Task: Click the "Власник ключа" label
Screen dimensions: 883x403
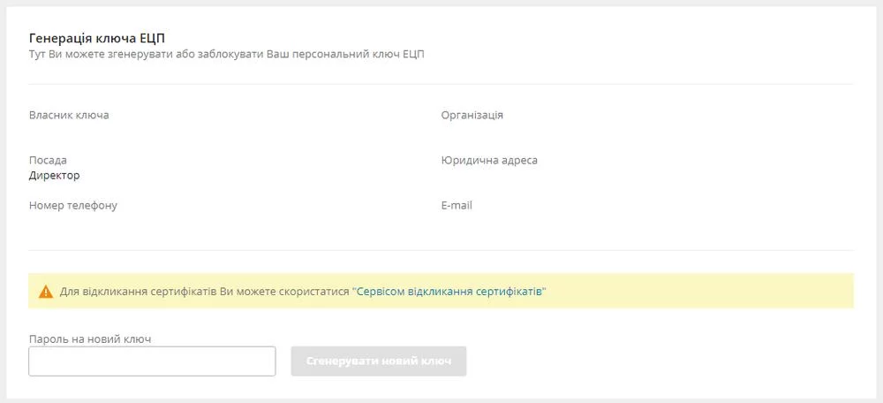Action: pos(69,115)
